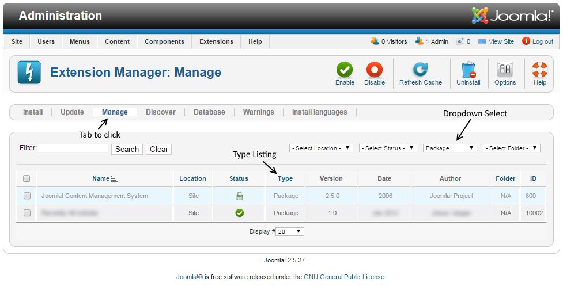Screen dimensions: 563x286
Task: Switch to the Warnings tab
Action: (258, 112)
